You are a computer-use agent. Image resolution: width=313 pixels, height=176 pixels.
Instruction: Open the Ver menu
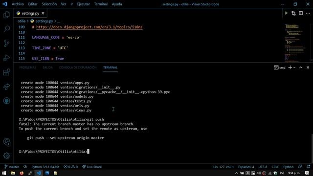pyautogui.click(x=64, y=4)
